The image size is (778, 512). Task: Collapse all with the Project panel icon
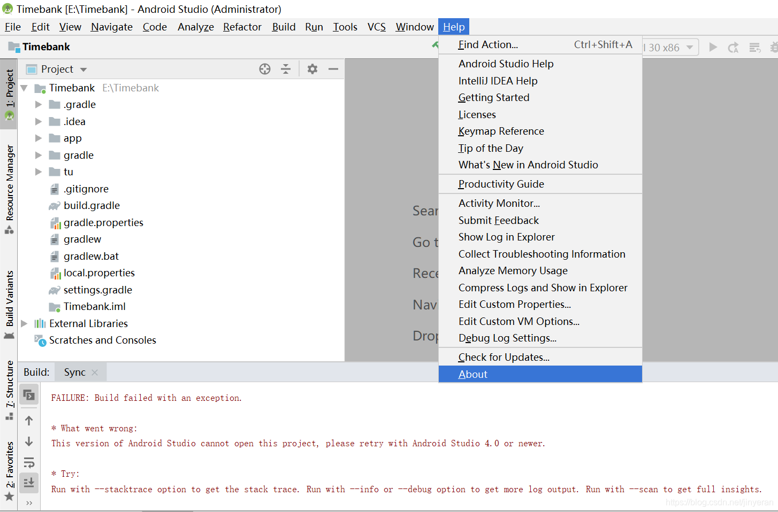(286, 69)
